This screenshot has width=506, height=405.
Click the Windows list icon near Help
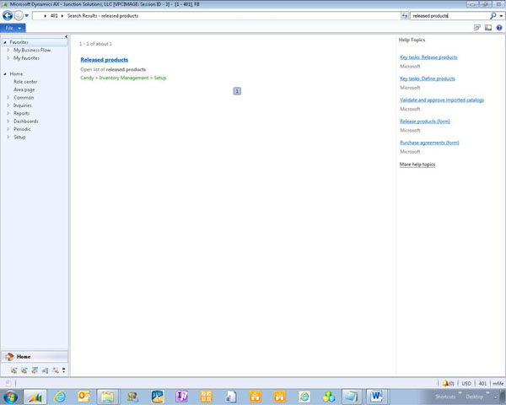[477, 28]
